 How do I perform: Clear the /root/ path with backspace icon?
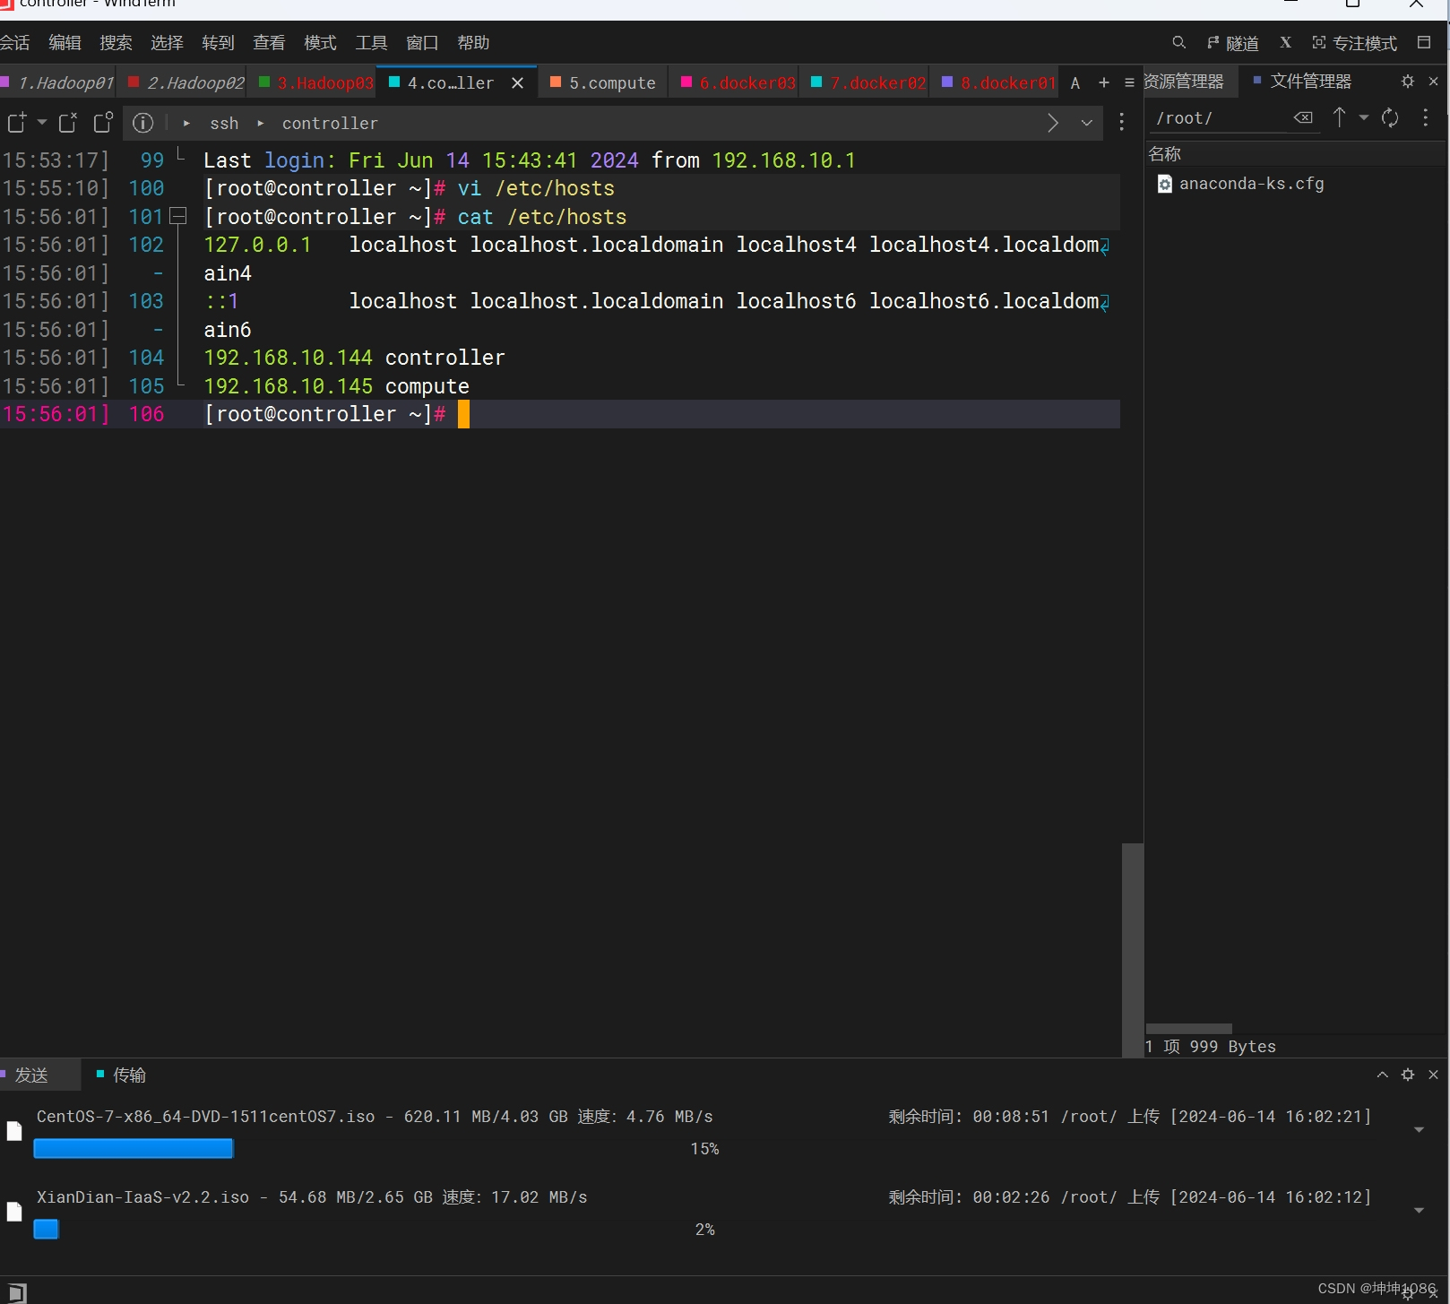(x=1303, y=117)
